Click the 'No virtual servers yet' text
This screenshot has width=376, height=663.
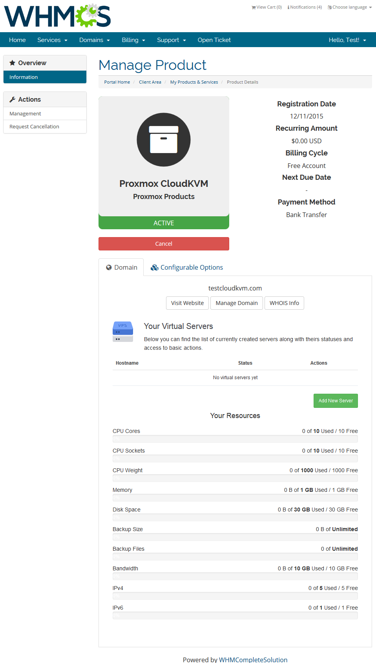(235, 378)
